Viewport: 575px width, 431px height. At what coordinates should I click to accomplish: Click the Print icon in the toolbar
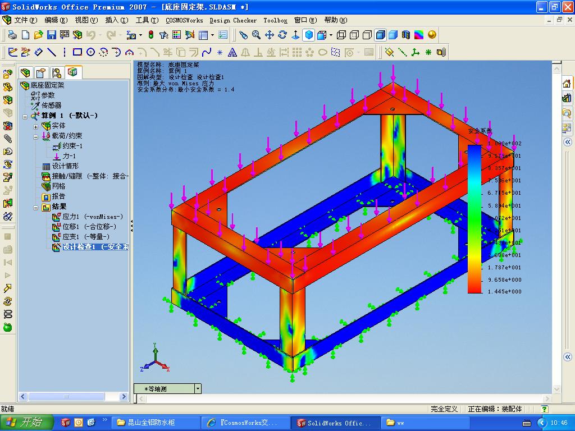[12, 35]
